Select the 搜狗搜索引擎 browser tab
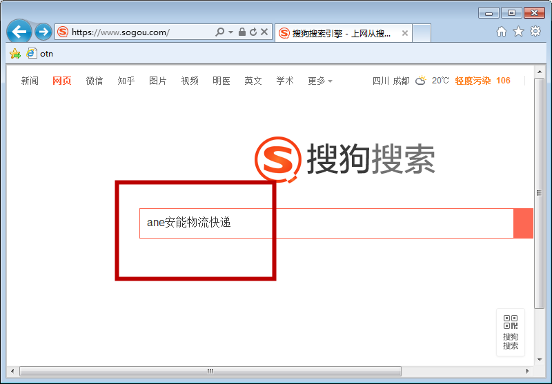 pos(343,33)
